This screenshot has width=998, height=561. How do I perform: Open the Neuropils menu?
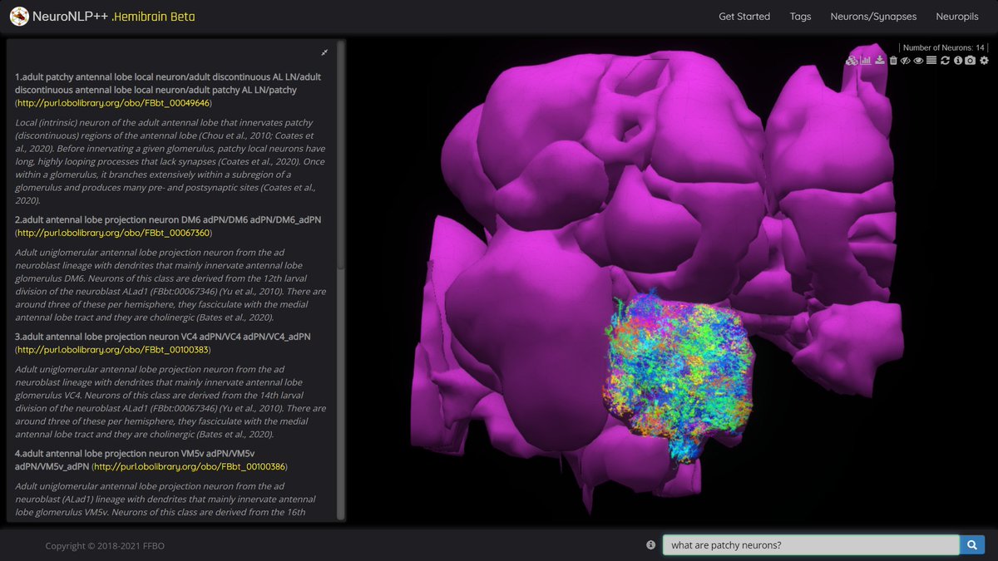coord(957,17)
